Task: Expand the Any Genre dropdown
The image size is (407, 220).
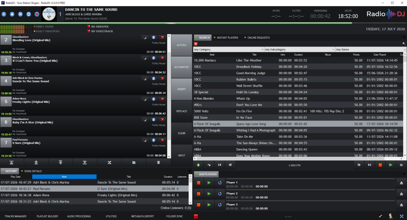Action: tap(370, 49)
